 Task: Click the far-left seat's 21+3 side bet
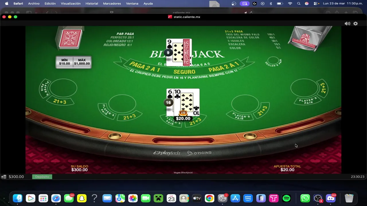click(x=60, y=101)
